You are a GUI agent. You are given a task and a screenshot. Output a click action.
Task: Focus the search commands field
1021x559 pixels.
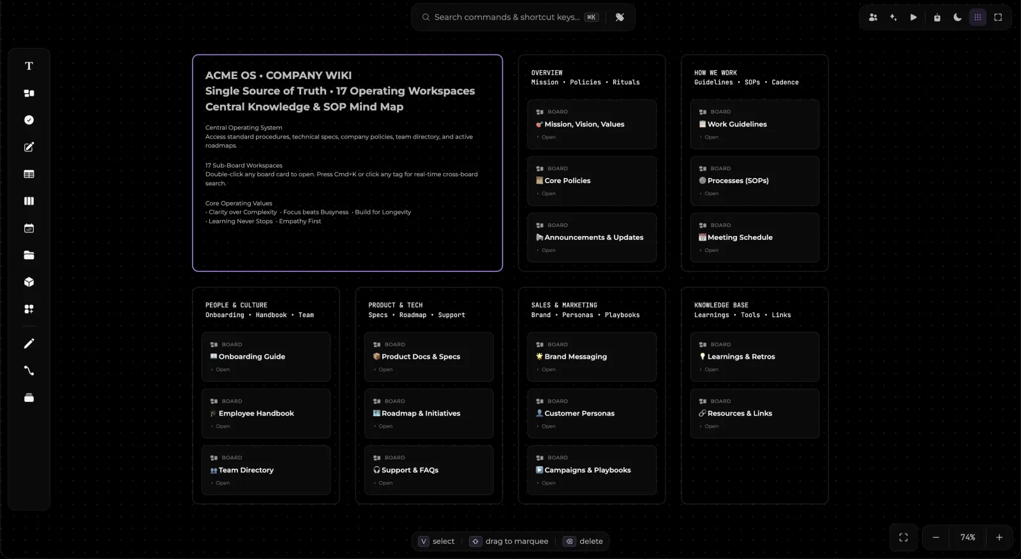point(511,17)
